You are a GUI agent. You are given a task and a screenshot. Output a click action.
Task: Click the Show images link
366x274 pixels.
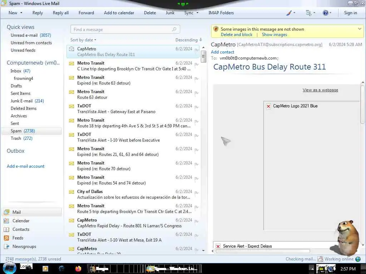(274, 35)
